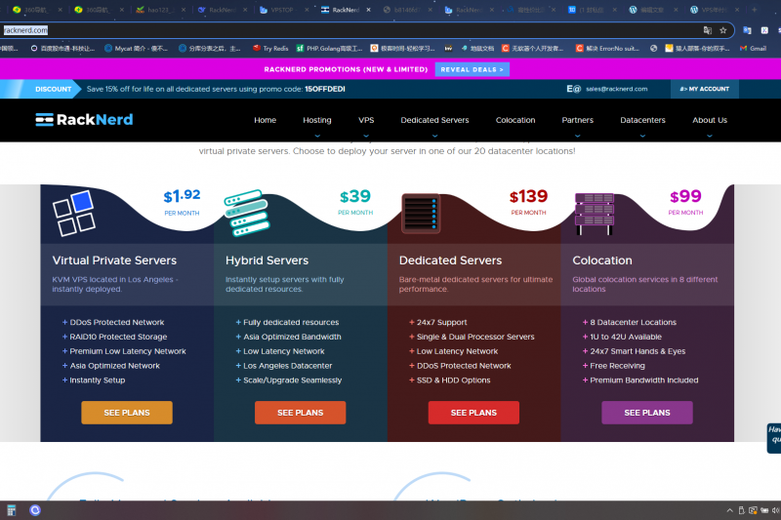Click the Colocation cabinet icon
This screenshot has height=520, width=781.
[x=594, y=214]
